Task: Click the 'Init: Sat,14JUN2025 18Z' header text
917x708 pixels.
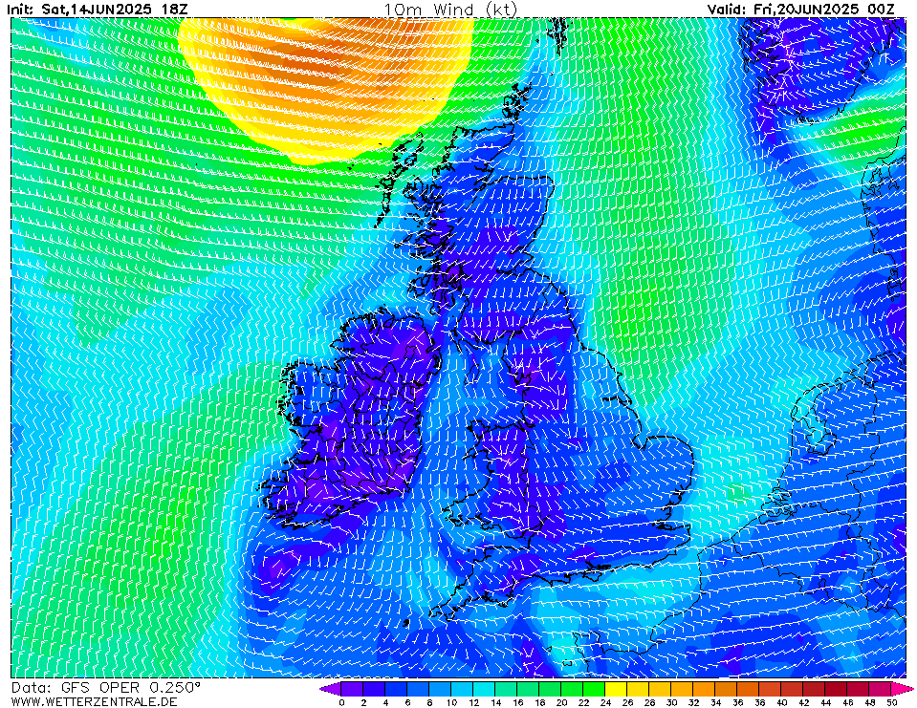Action: [98, 9]
